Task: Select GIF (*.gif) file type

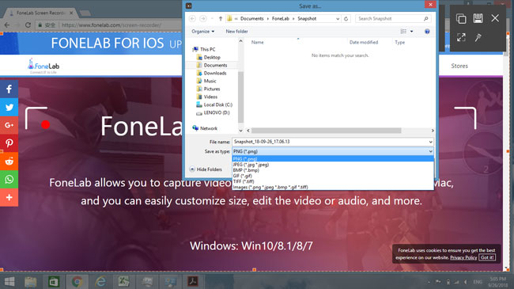Action: (333, 176)
